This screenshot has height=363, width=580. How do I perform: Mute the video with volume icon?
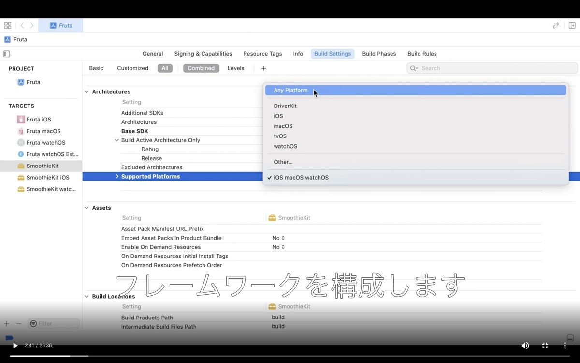(x=525, y=346)
